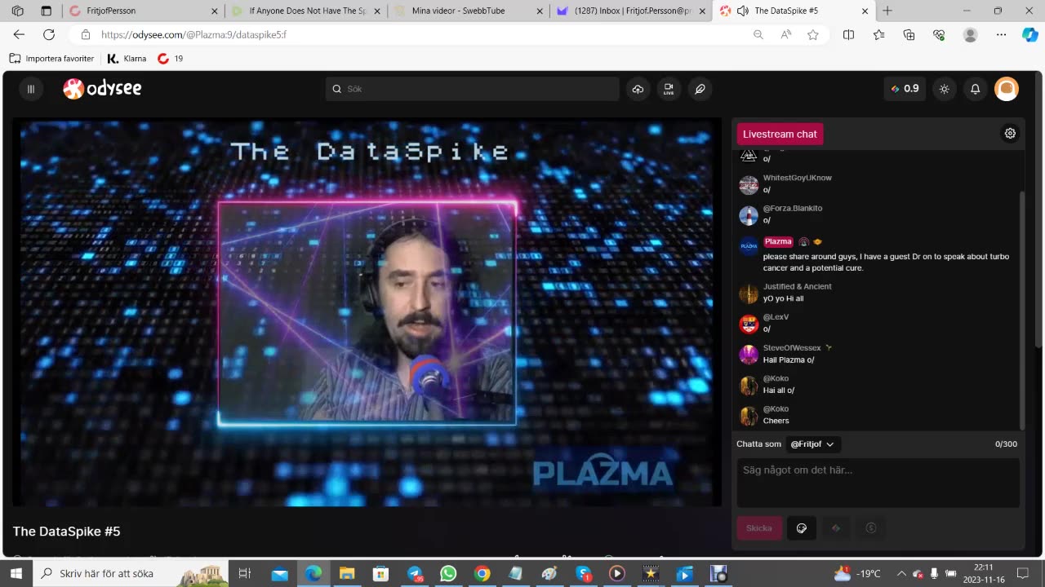Screen dimensions: 1045x587
Task: Reload the page
Action: pyautogui.click(x=49, y=34)
